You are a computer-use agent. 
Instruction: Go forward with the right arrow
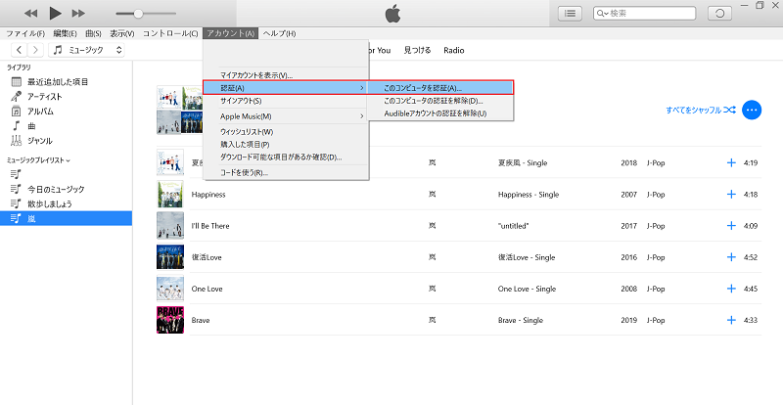tap(35, 50)
